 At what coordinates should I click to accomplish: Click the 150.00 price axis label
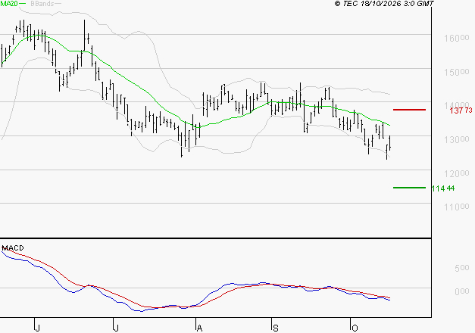pyautogui.click(x=457, y=72)
